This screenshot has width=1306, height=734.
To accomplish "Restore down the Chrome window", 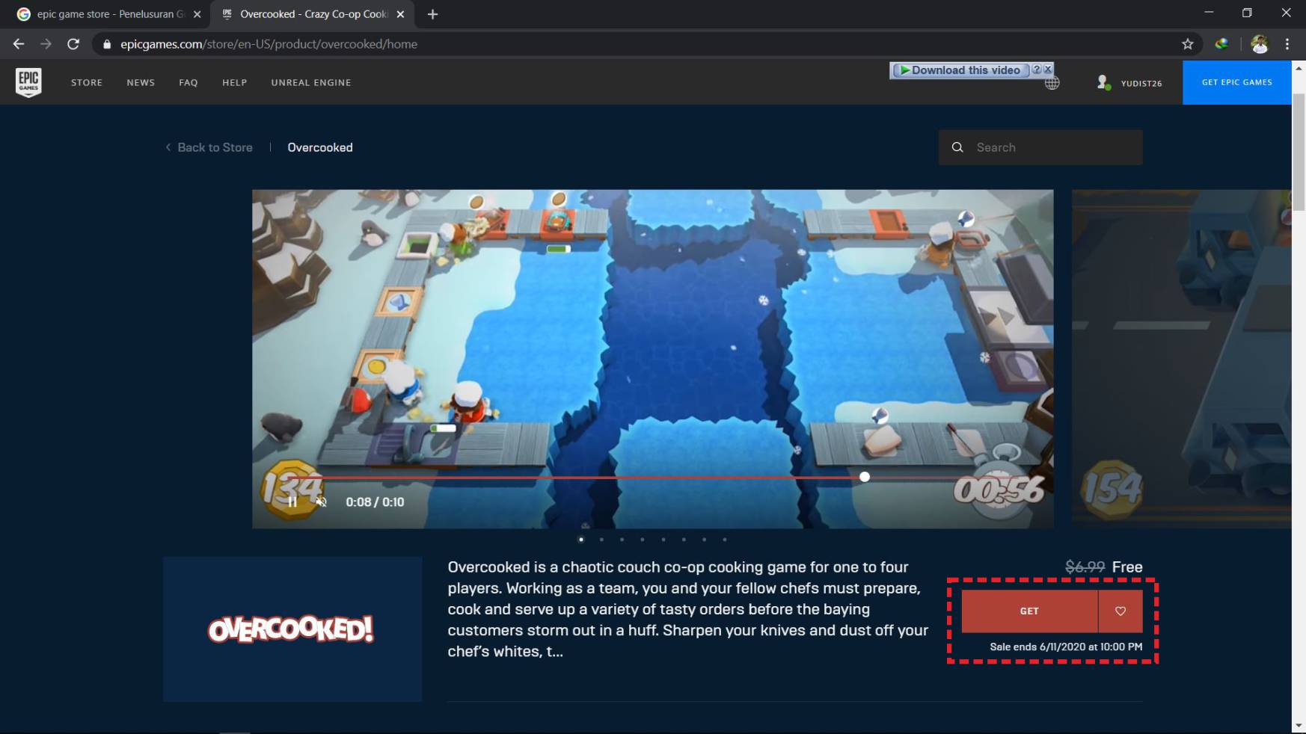I will [1247, 13].
